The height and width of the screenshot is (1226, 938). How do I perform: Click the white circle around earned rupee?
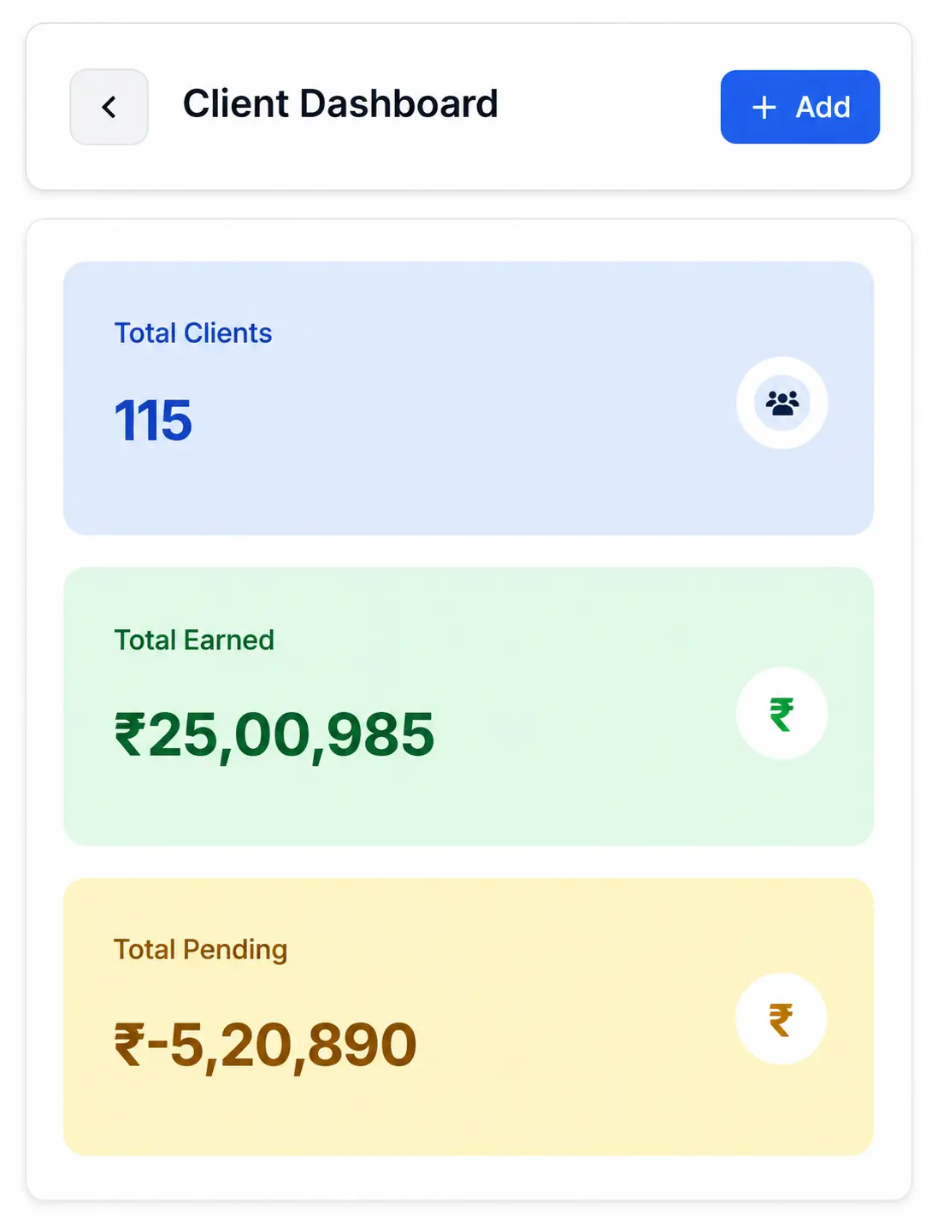click(x=782, y=713)
